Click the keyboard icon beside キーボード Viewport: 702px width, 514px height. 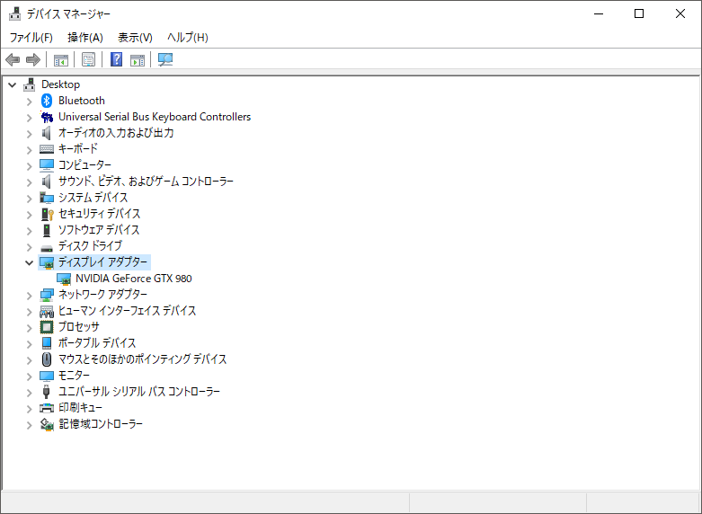[47, 149]
